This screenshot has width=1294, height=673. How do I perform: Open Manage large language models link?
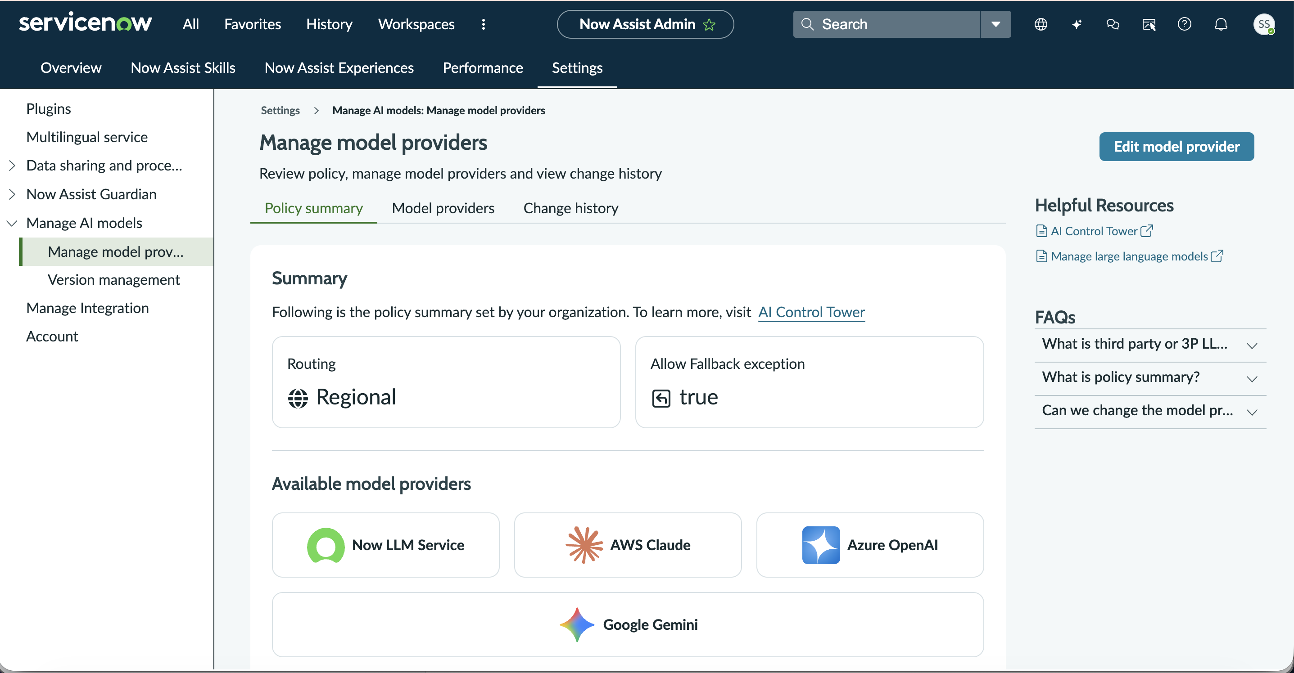pos(1129,256)
